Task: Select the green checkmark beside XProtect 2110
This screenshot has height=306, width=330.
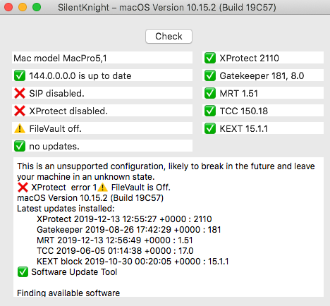Action: [210, 58]
